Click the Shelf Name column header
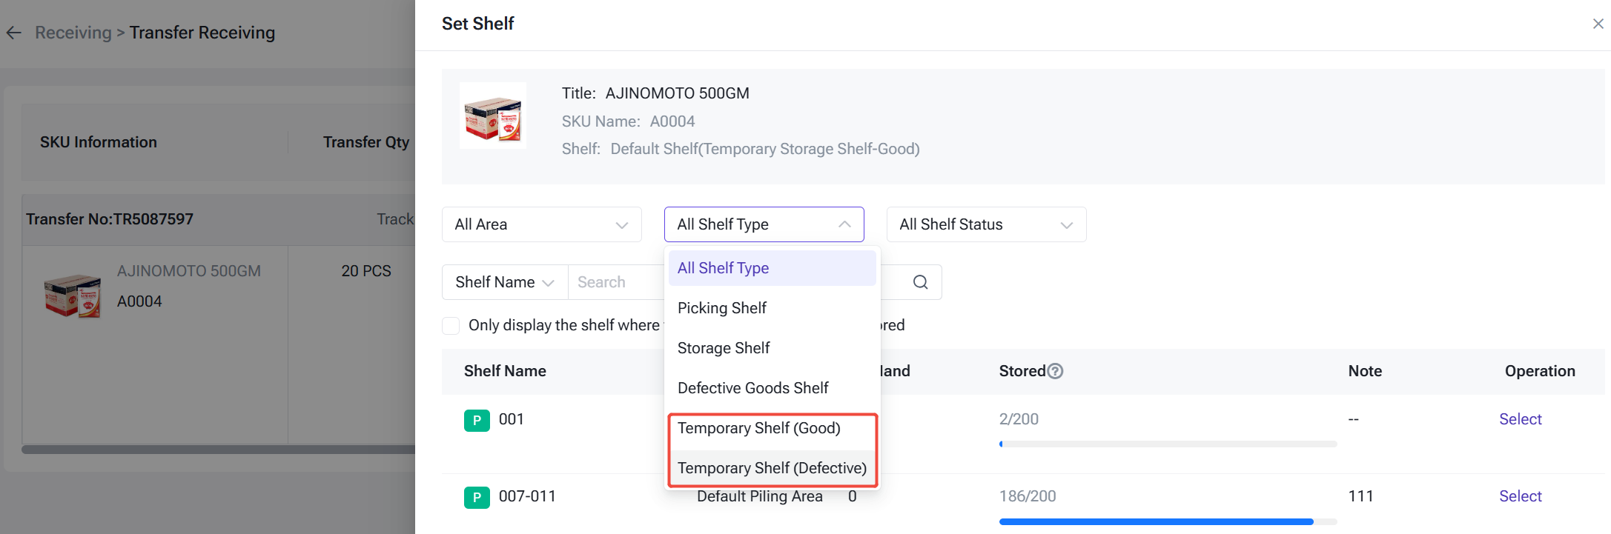The height and width of the screenshot is (534, 1611). point(505,371)
